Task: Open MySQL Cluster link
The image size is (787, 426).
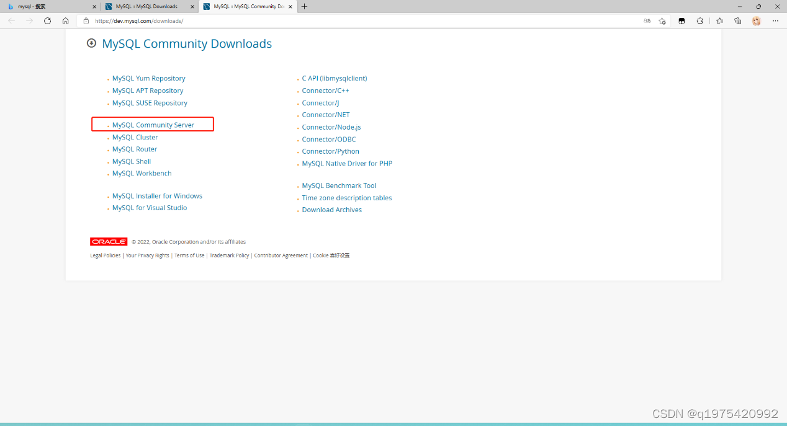Action: [135, 137]
